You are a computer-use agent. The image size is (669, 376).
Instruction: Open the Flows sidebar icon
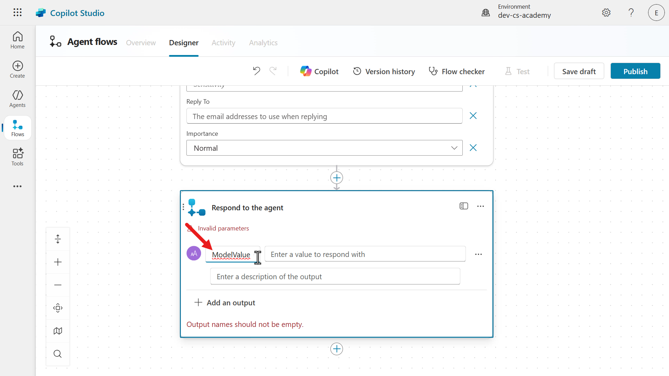[17, 128]
